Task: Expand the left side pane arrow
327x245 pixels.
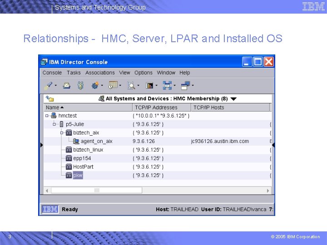Action: click(x=41, y=145)
